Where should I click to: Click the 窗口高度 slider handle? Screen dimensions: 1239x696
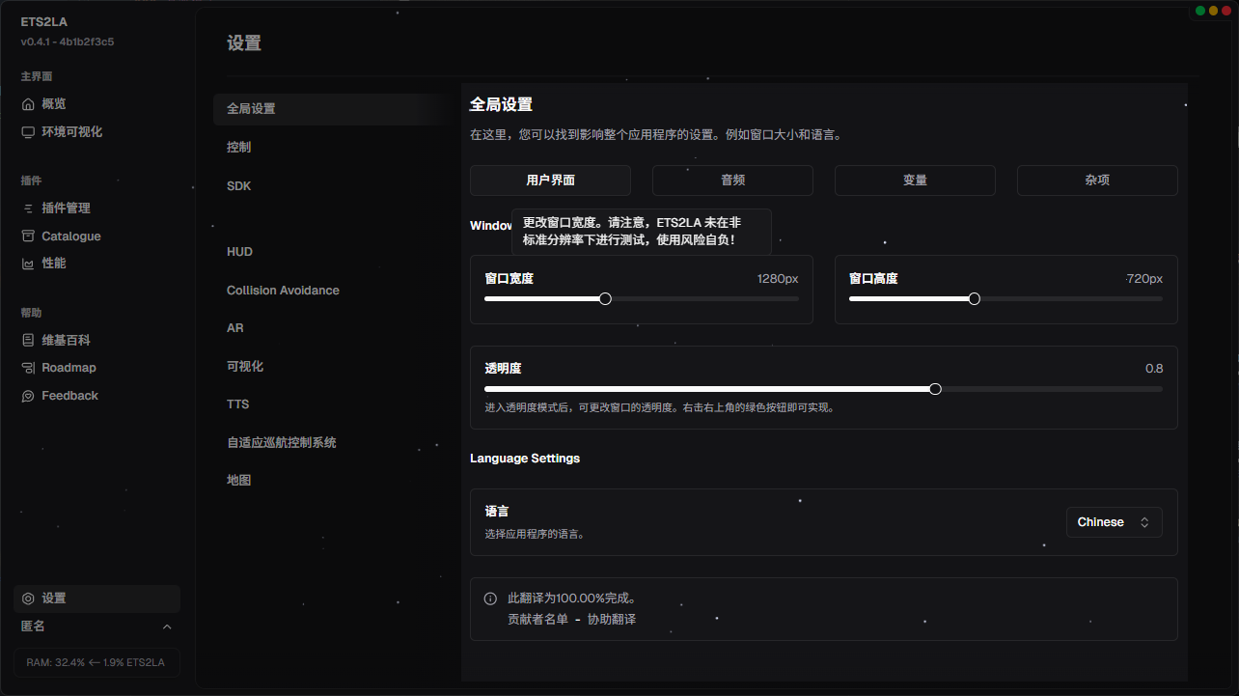pos(974,299)
